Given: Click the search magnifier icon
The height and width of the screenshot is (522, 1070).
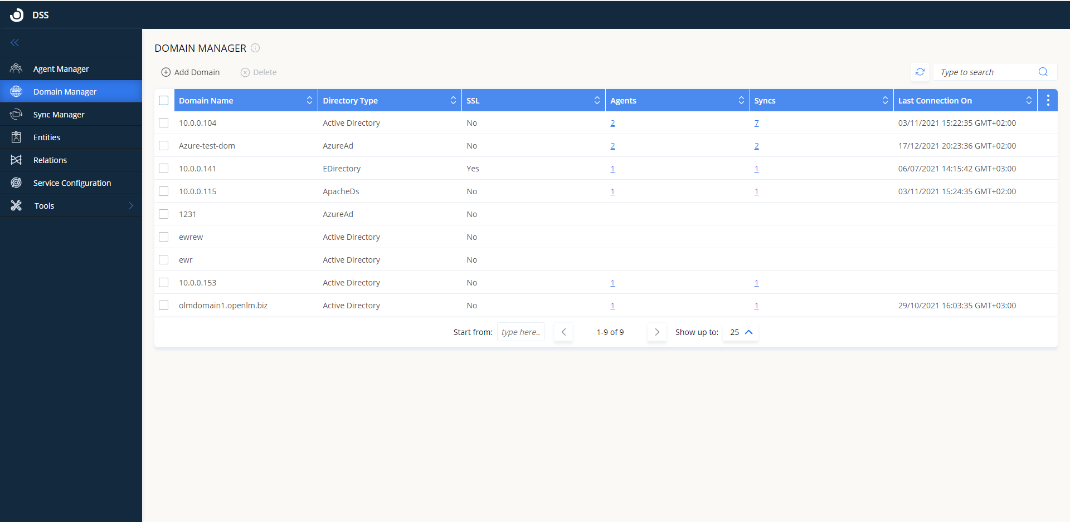Looking at the screenshot, I should click(x=1043, y=72).
